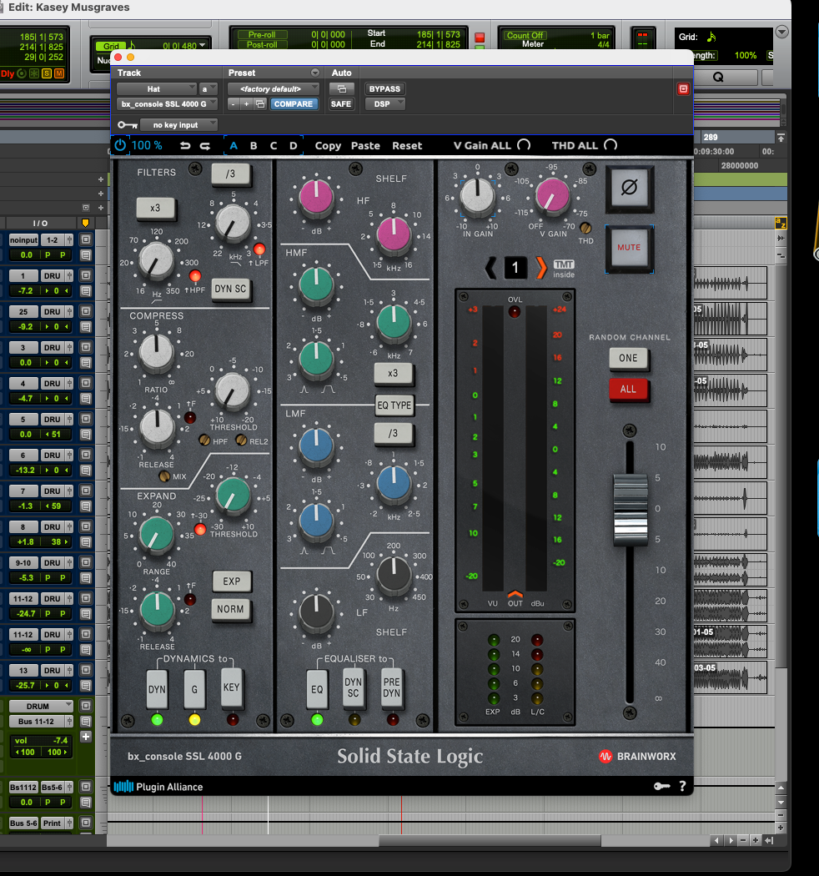Open the Preset menu arrow
The image size is (819, 876).
coord(315,73)
